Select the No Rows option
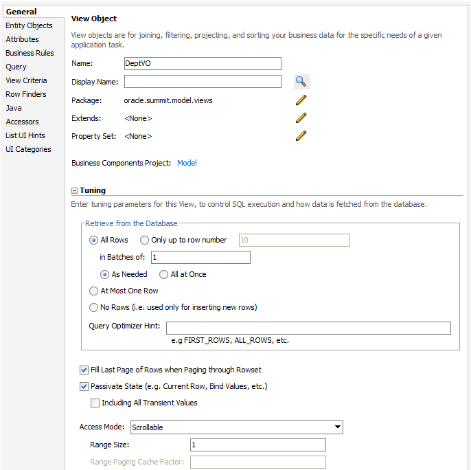The width and height of the screenshot is (471, 470). click(93, 307)
